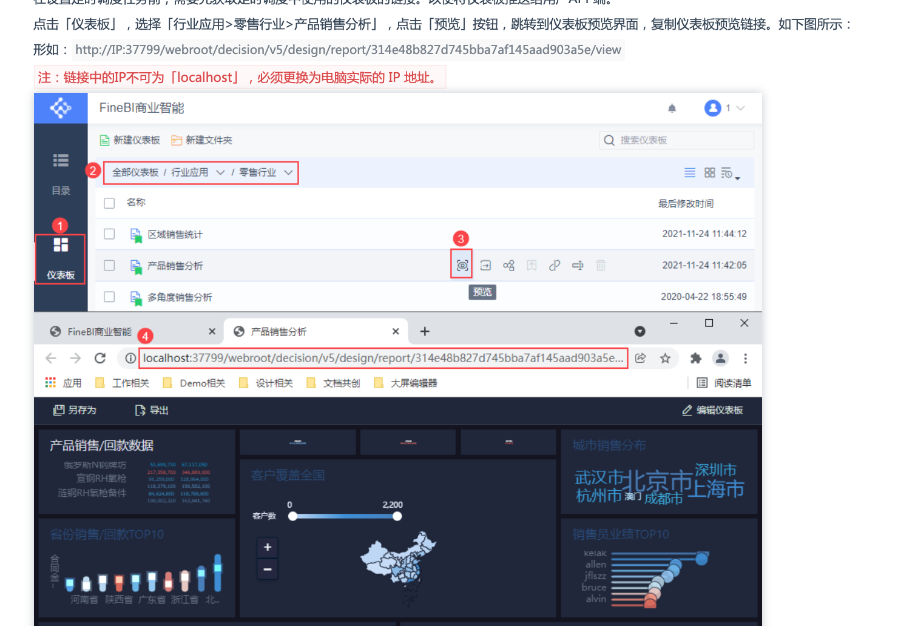This screenshot has height=626, width=898.
Task: Click the browser forward arrow
Action: coord(75,358)
